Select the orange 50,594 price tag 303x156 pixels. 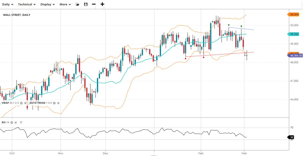[x=294, y=14]
